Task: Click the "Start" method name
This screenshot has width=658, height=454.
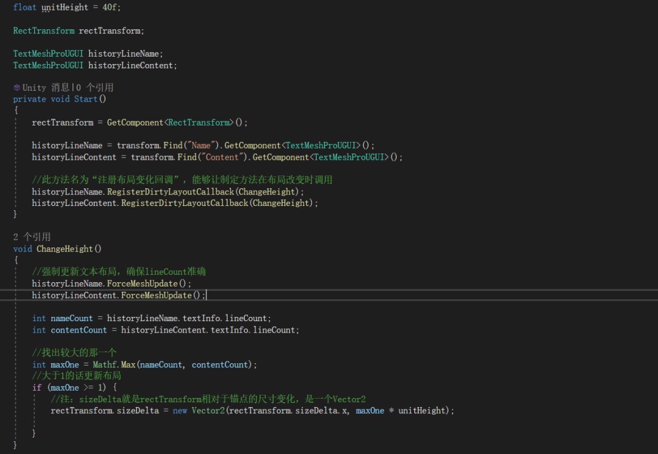Action: coord(86,99)
